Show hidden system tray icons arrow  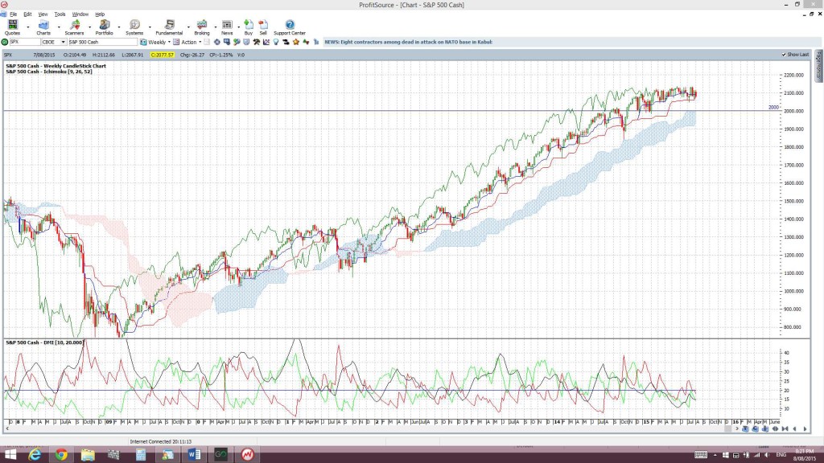(715, 455)
